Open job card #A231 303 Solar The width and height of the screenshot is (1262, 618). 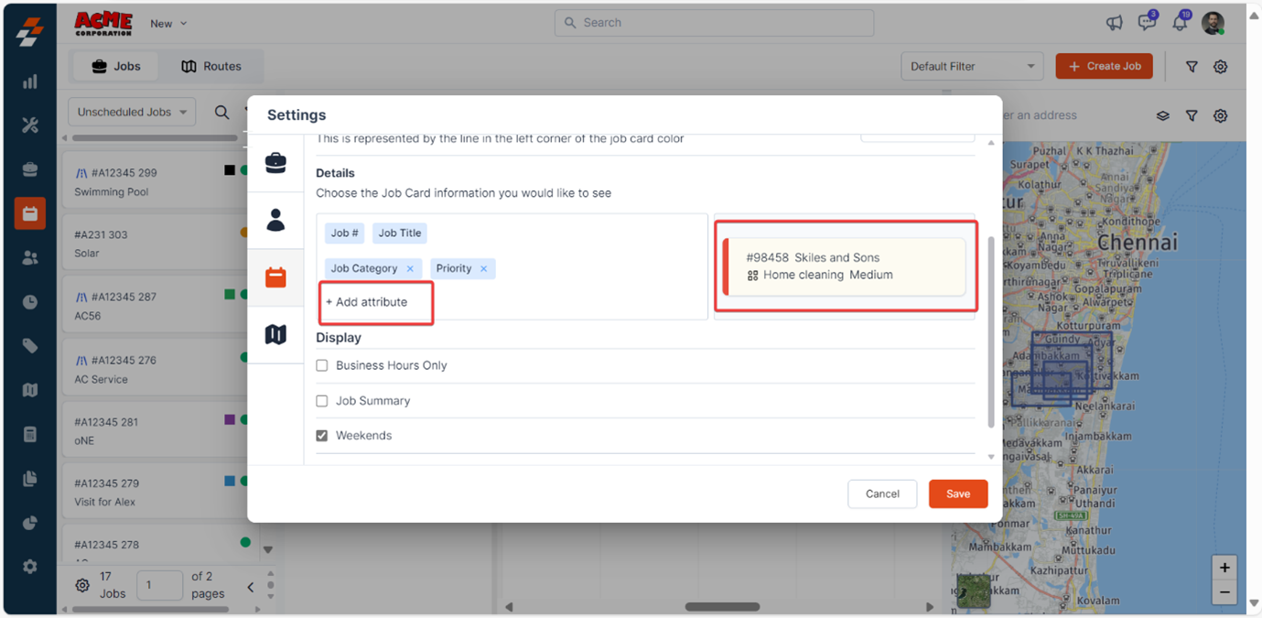156,244
